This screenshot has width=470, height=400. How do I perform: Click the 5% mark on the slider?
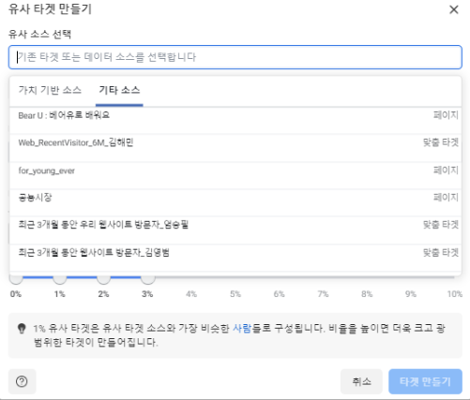click(235, 294)
